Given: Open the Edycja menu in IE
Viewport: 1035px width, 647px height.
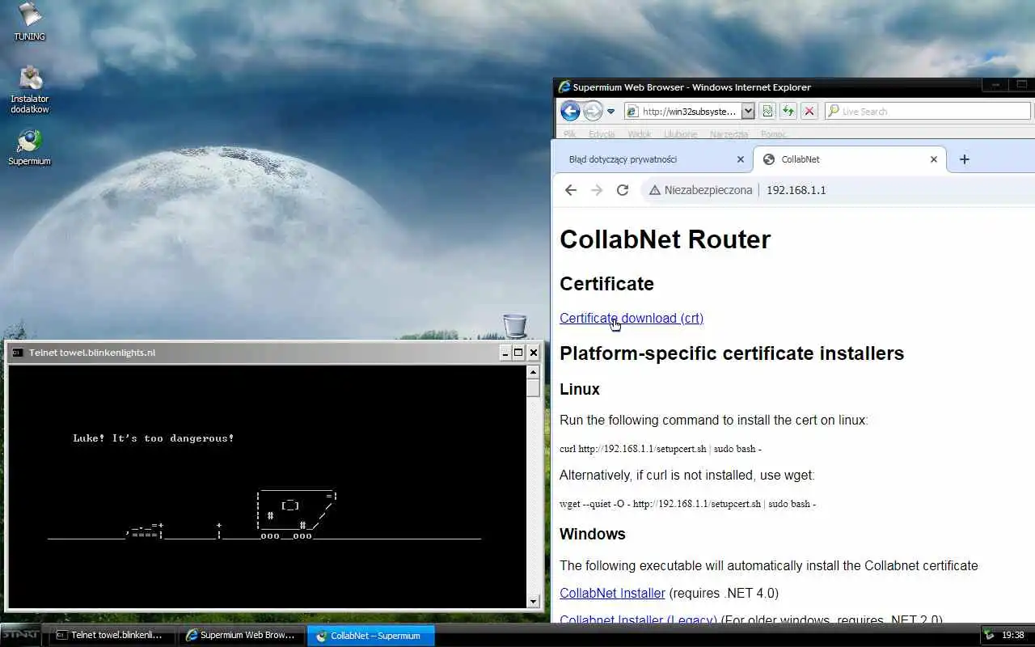Looking at the screenshot, I should pos(602,134).
